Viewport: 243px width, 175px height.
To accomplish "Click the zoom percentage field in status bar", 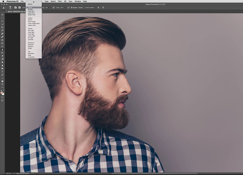I will [8, 173].
